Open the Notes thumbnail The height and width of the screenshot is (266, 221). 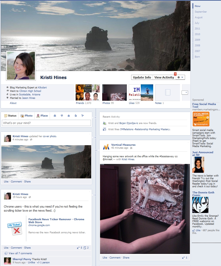pos(167,92)
